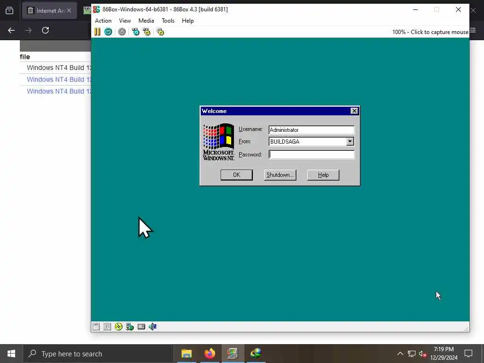Screen dimensions: 484x363
Task: Click the gray ACPI power button icon
Action: click(122, 32)
